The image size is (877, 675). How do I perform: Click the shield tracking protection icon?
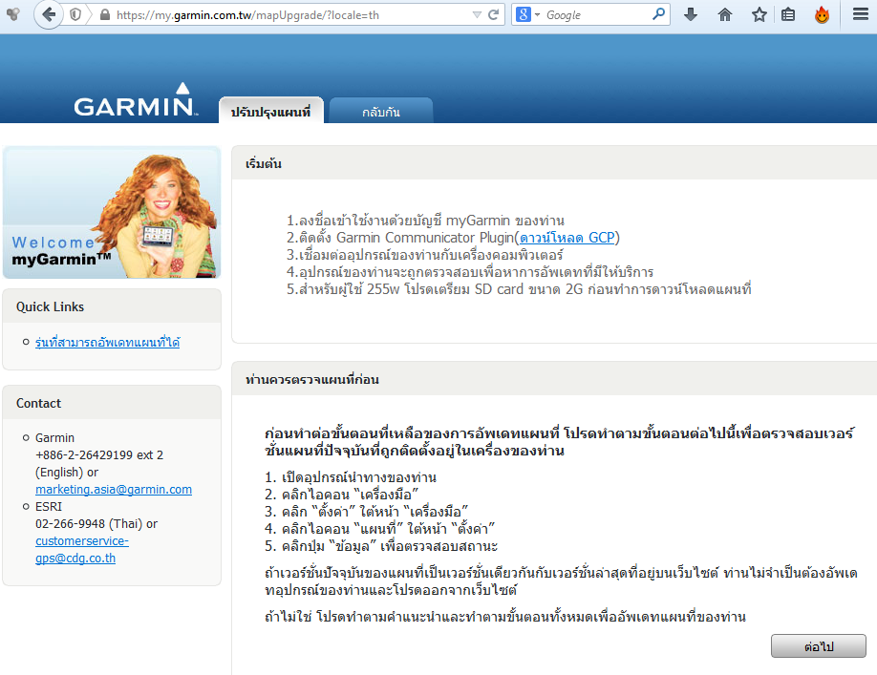tap(75, 14)
